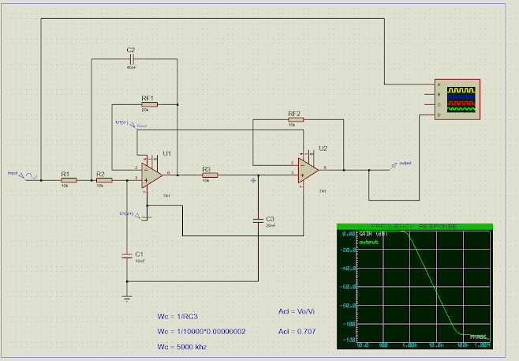Click the oscilloscope instrument component
The image size is (519, 361).
tap(457, 100)
